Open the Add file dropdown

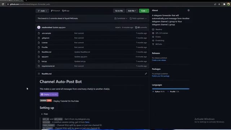coord(132,11)
